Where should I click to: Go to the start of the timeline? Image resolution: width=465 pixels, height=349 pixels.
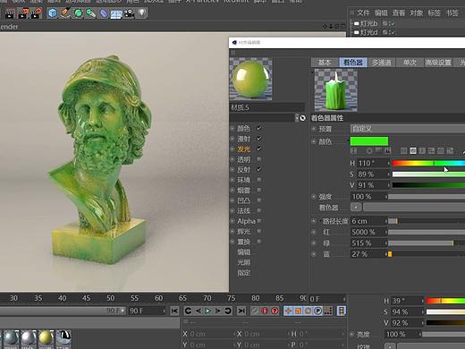(x=174, y=311)
